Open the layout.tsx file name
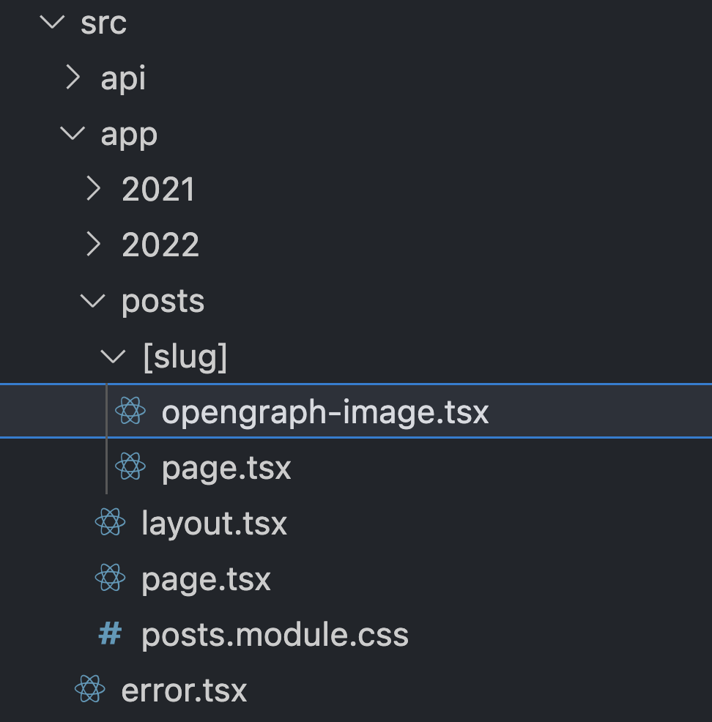This screenshot has height=722, width=712. click(x=214, y=523)
